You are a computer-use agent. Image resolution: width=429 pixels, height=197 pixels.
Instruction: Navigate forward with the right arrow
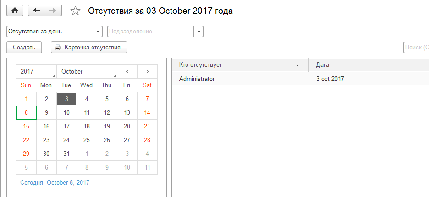pos(53,11)
